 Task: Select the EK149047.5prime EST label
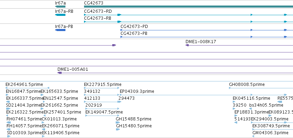click(x=104, y=112)
